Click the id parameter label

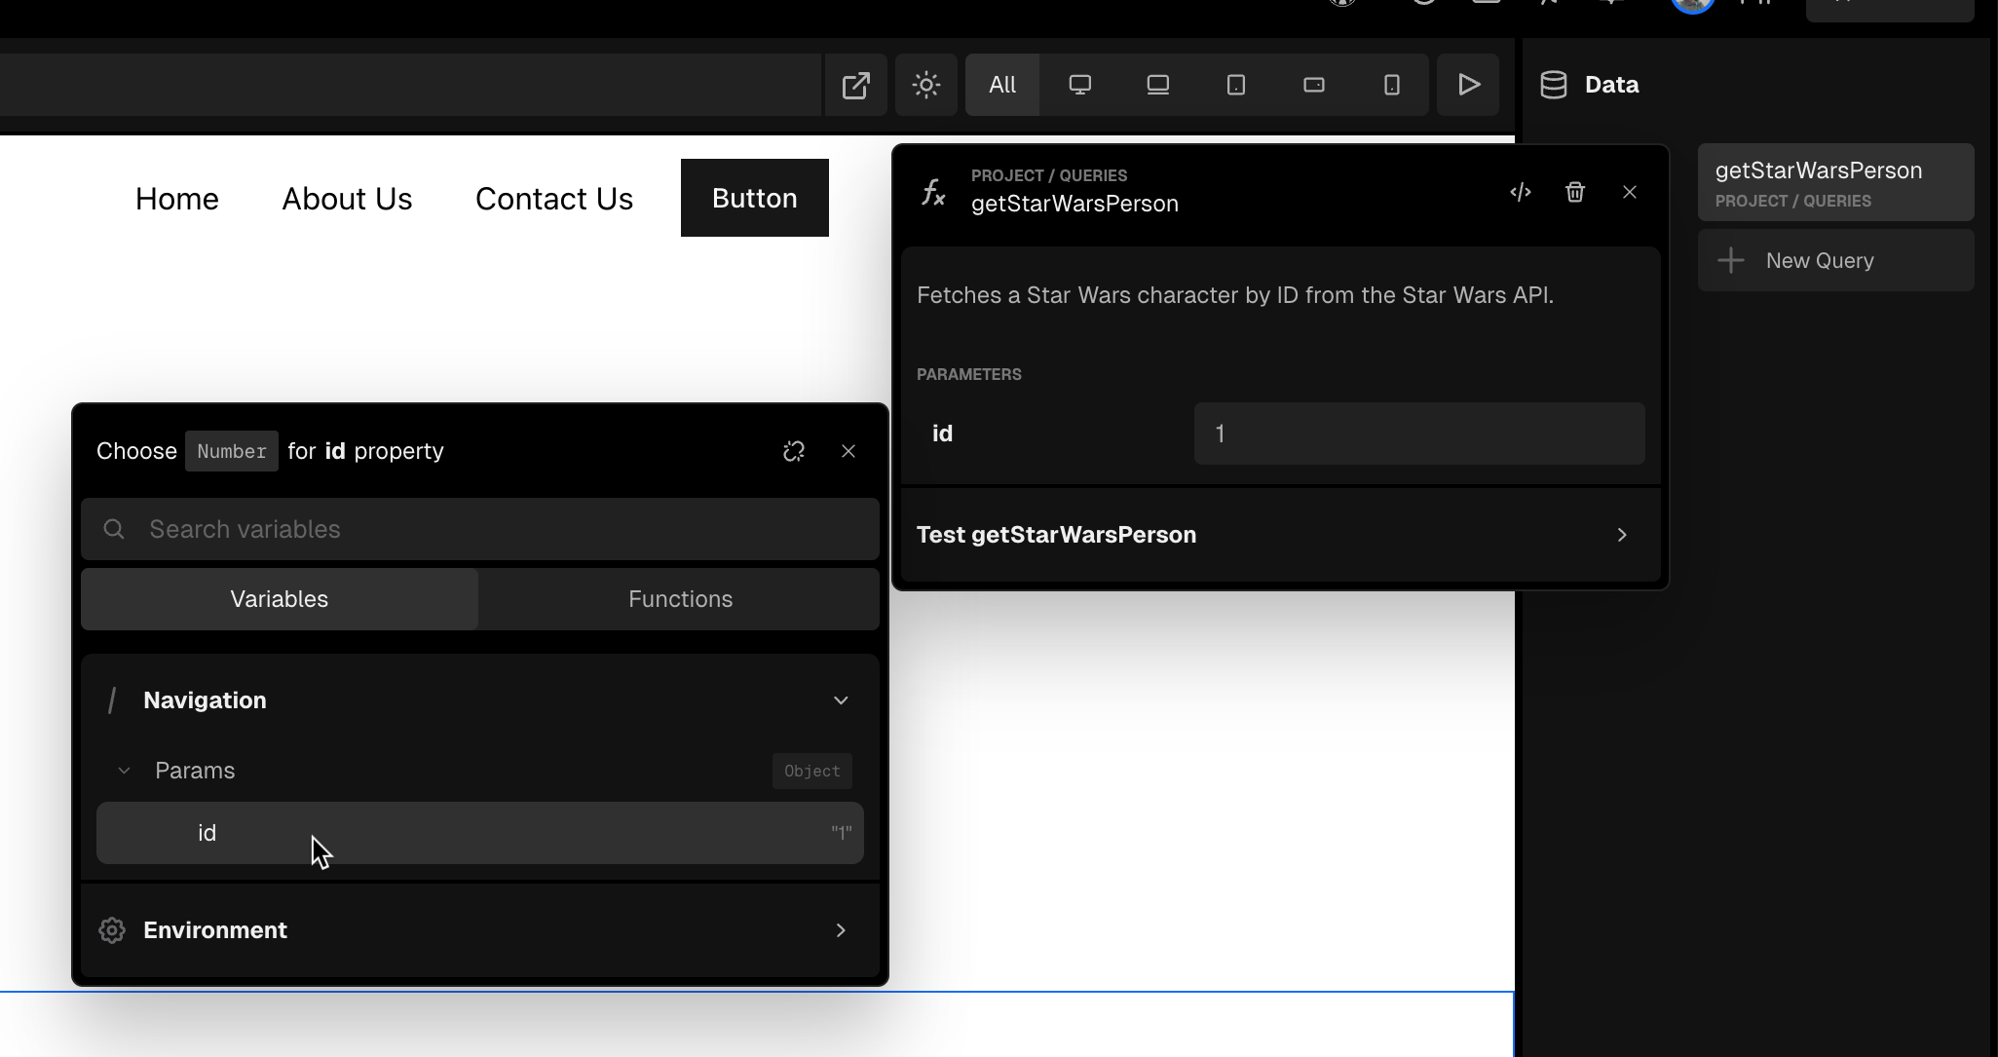point(942,434)
